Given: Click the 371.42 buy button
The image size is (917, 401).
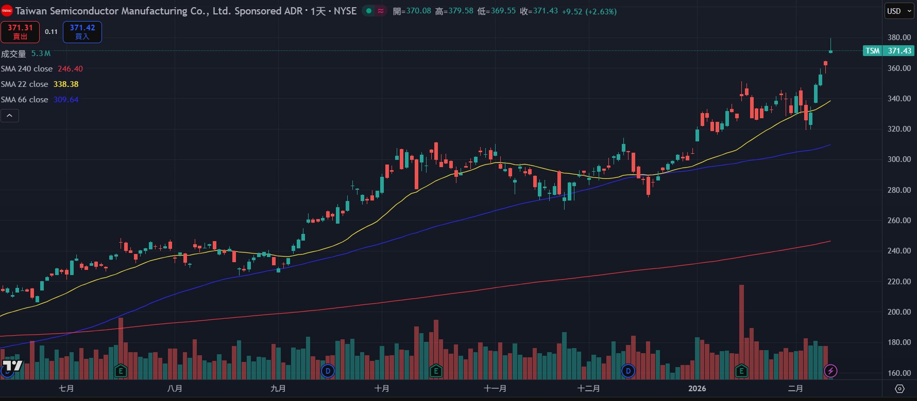Looking at the screenshot, I should (x=82, y=32).
